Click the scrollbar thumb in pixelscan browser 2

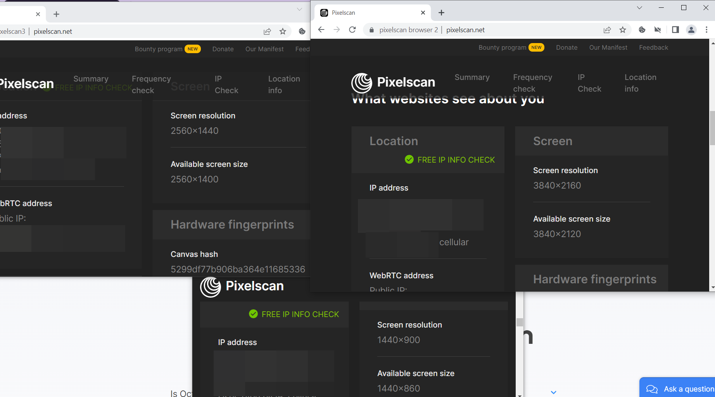pos(712,128)
